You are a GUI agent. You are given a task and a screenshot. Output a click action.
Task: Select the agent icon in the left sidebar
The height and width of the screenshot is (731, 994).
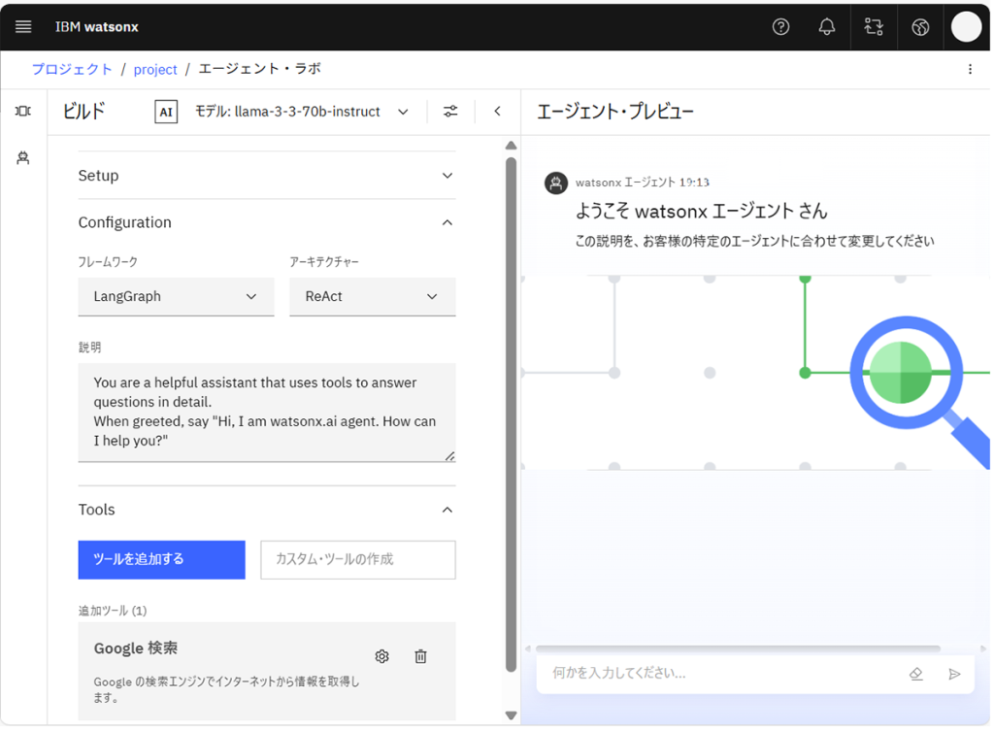click(x=22, y=158)
